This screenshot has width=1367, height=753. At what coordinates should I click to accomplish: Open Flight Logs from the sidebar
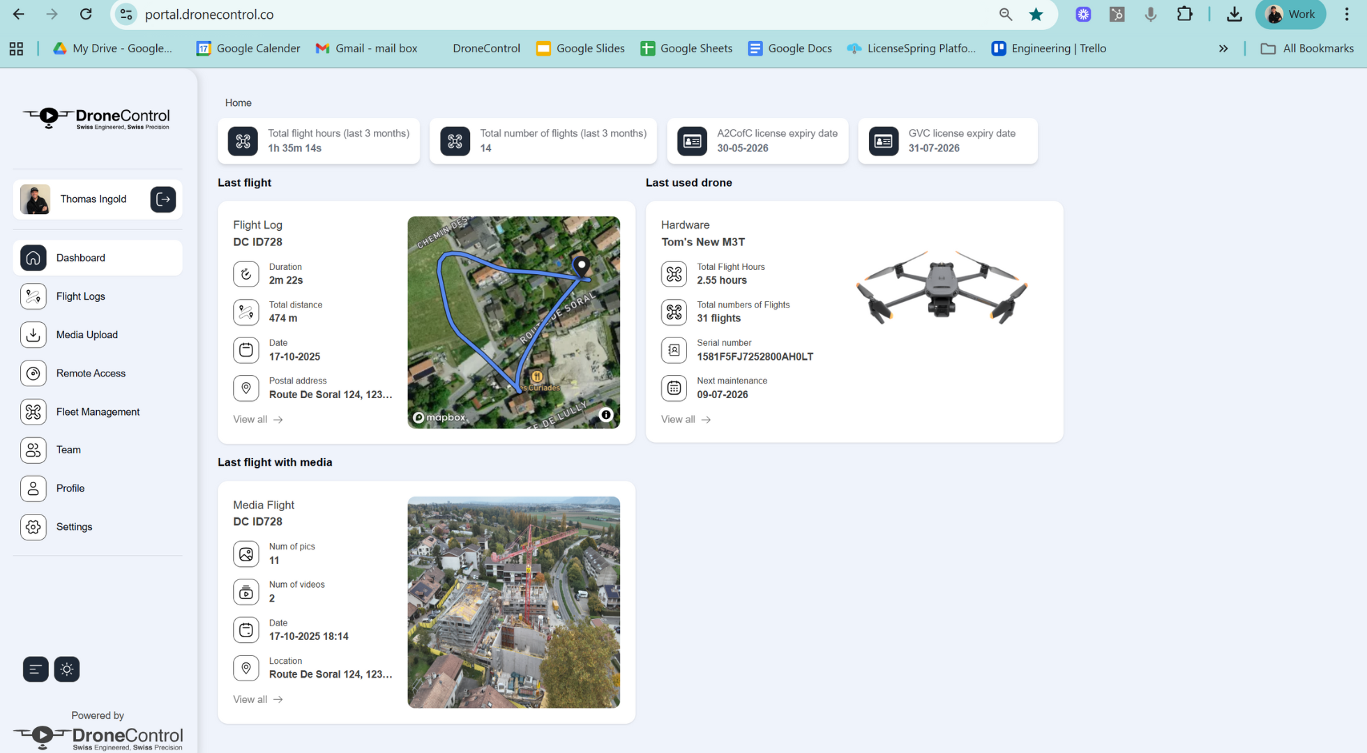point(80,296)
